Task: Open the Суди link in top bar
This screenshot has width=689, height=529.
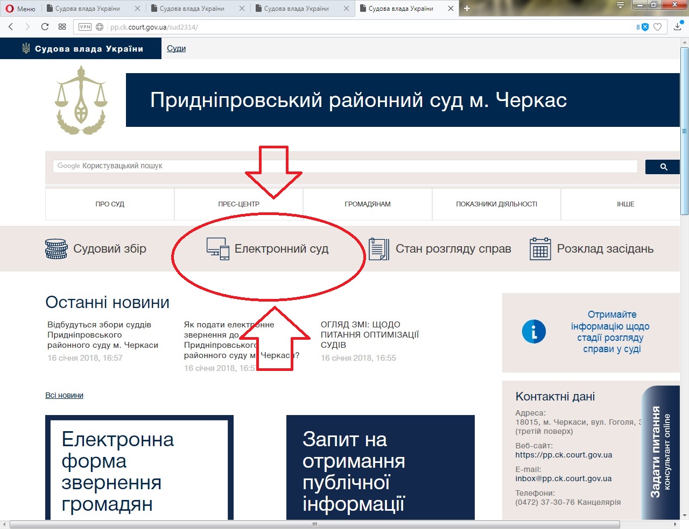Action: pos(176,48)
